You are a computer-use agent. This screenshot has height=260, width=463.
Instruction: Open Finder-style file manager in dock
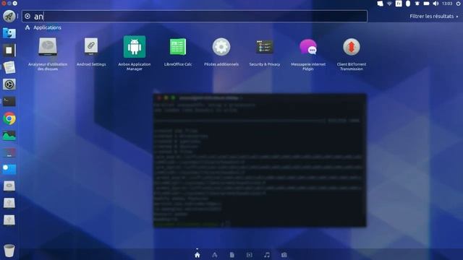click(9, 33)
